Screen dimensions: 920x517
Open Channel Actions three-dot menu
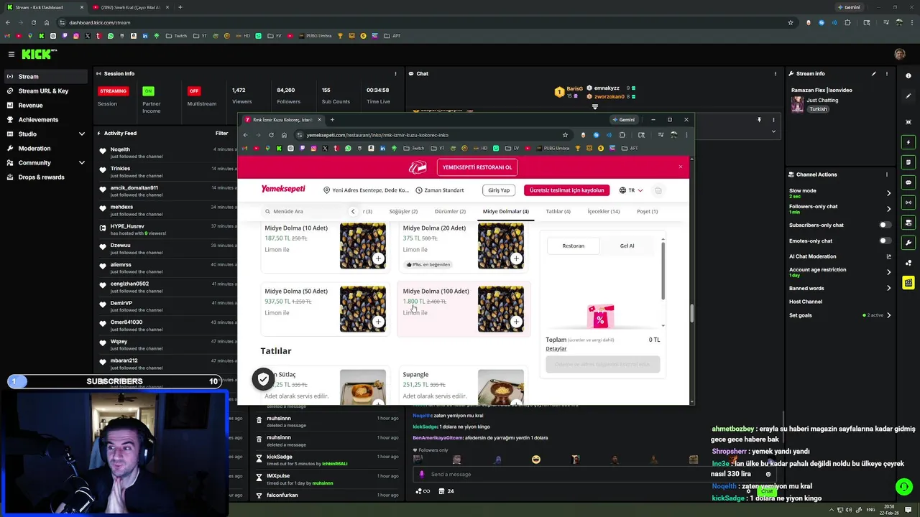tap(887, 174)
